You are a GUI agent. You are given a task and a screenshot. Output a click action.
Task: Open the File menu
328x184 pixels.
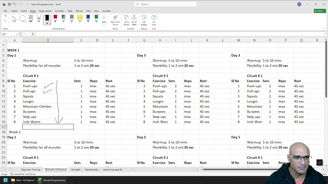tap(5, 11)
